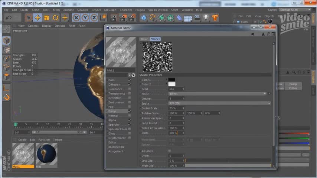This screenshot has width=317, height=178.
Task: Switch to the Basic tab
Action: tap(144, 39)
